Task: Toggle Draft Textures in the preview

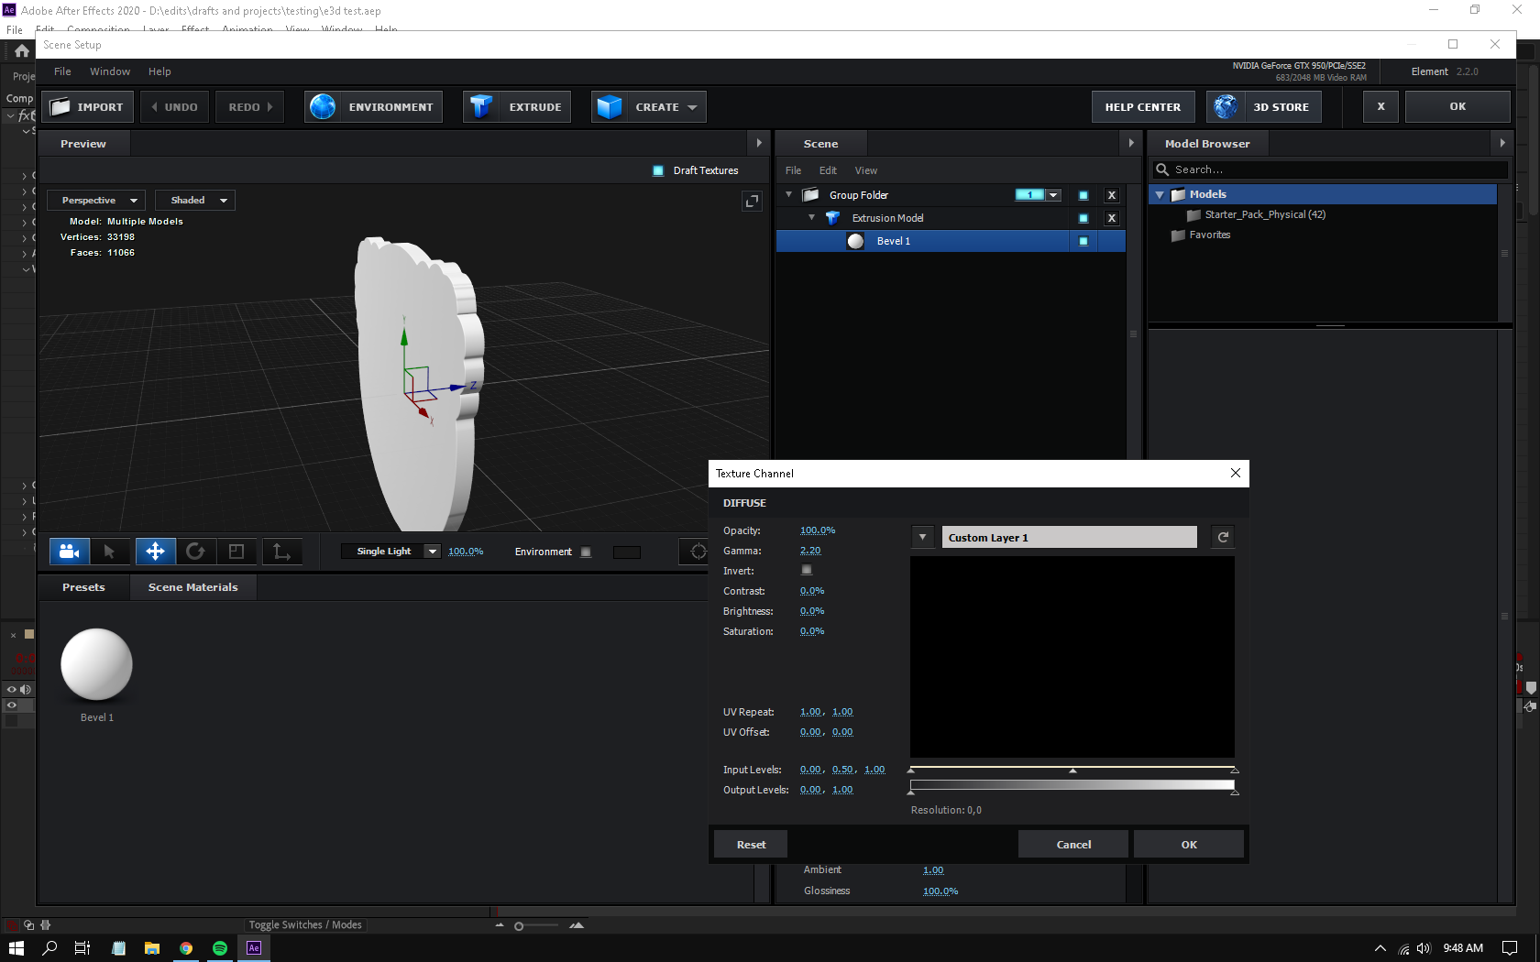Action: point(657,170)
